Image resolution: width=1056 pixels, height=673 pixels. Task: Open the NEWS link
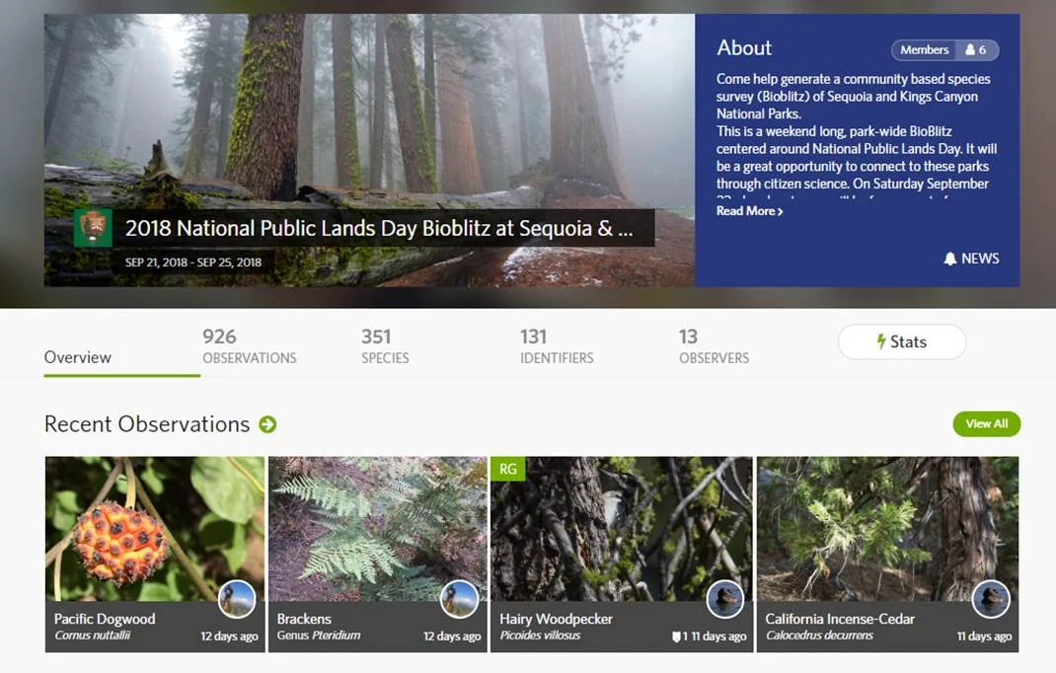971,259
